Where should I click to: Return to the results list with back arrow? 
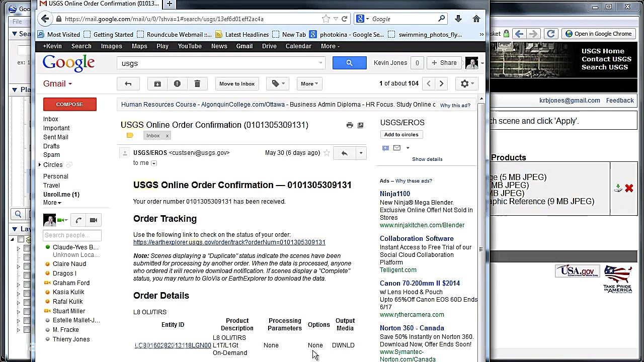tap(128, 84)
